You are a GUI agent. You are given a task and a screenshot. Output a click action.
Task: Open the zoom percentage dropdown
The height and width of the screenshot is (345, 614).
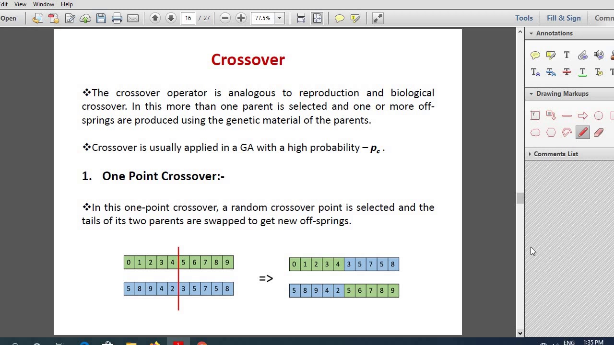[279, 18]
